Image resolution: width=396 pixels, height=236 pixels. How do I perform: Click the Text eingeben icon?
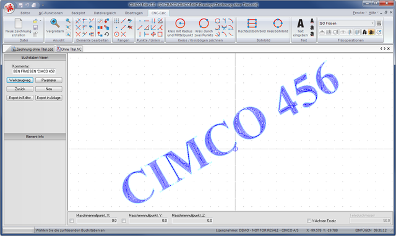tap(301, 24)
